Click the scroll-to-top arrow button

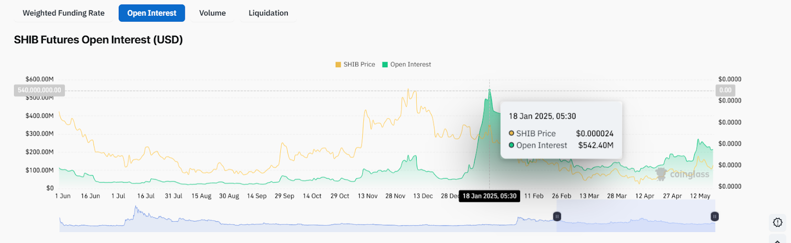(778, 241)
